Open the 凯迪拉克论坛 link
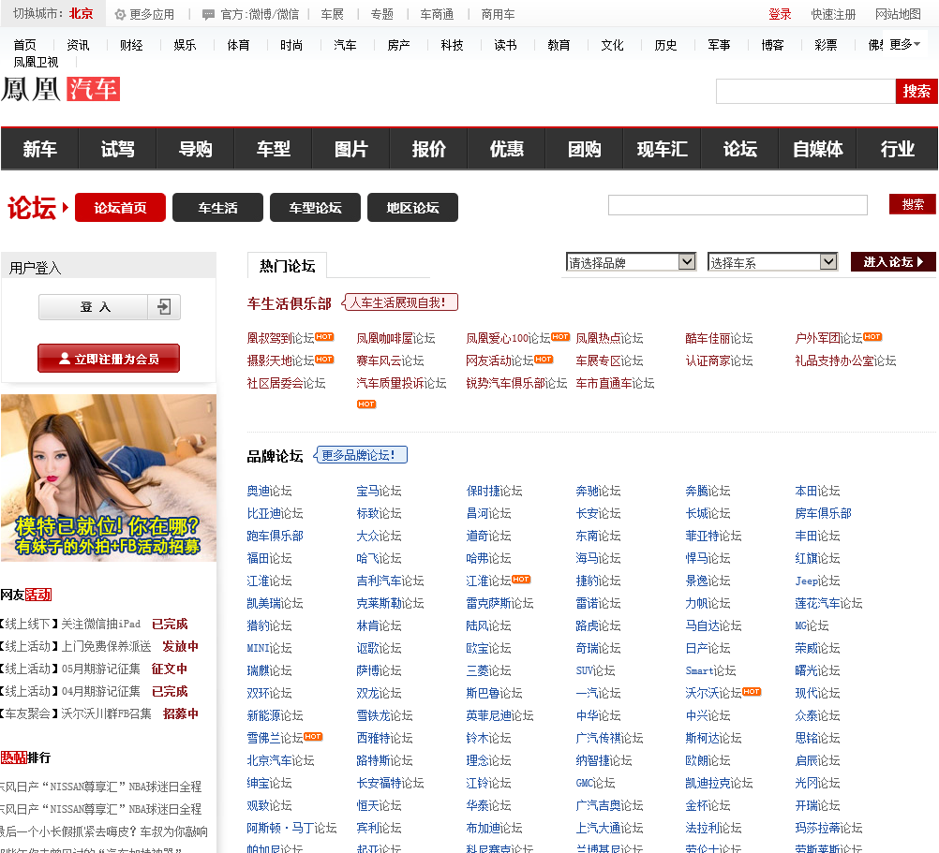This screenshot has height=853, width=939. point(719,783)
